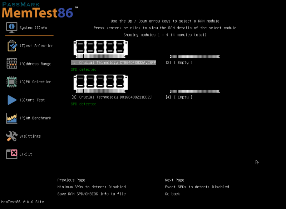Screen dimensions: 286x209
Task: Click the Settings wrench icon
Action: 12,136
